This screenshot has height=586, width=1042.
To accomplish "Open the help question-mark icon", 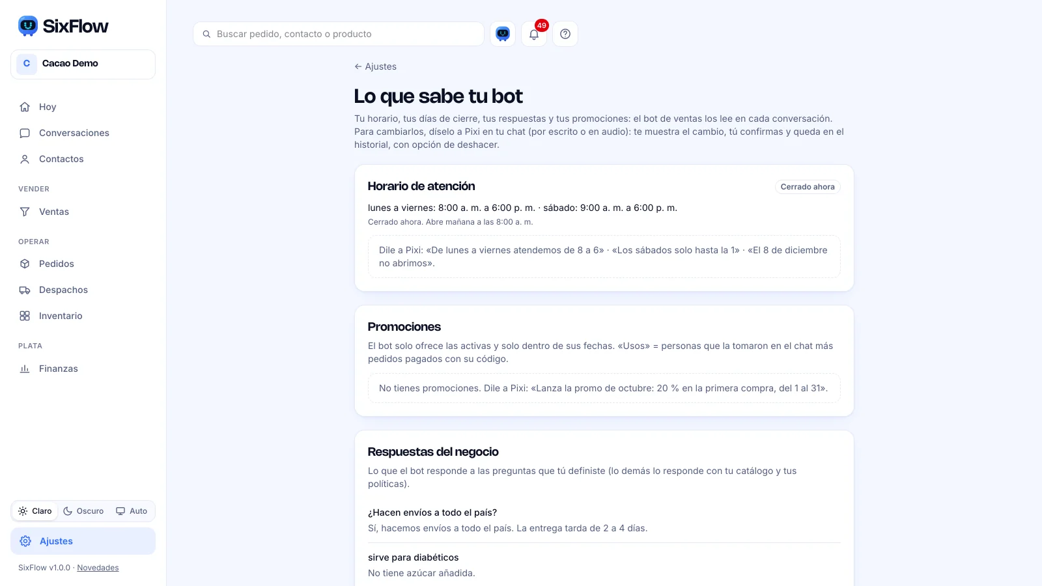I will 565,34.
